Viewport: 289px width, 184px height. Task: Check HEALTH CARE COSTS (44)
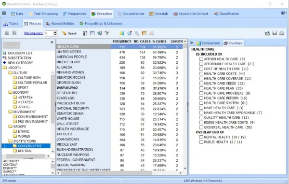(x=201, y=74)
